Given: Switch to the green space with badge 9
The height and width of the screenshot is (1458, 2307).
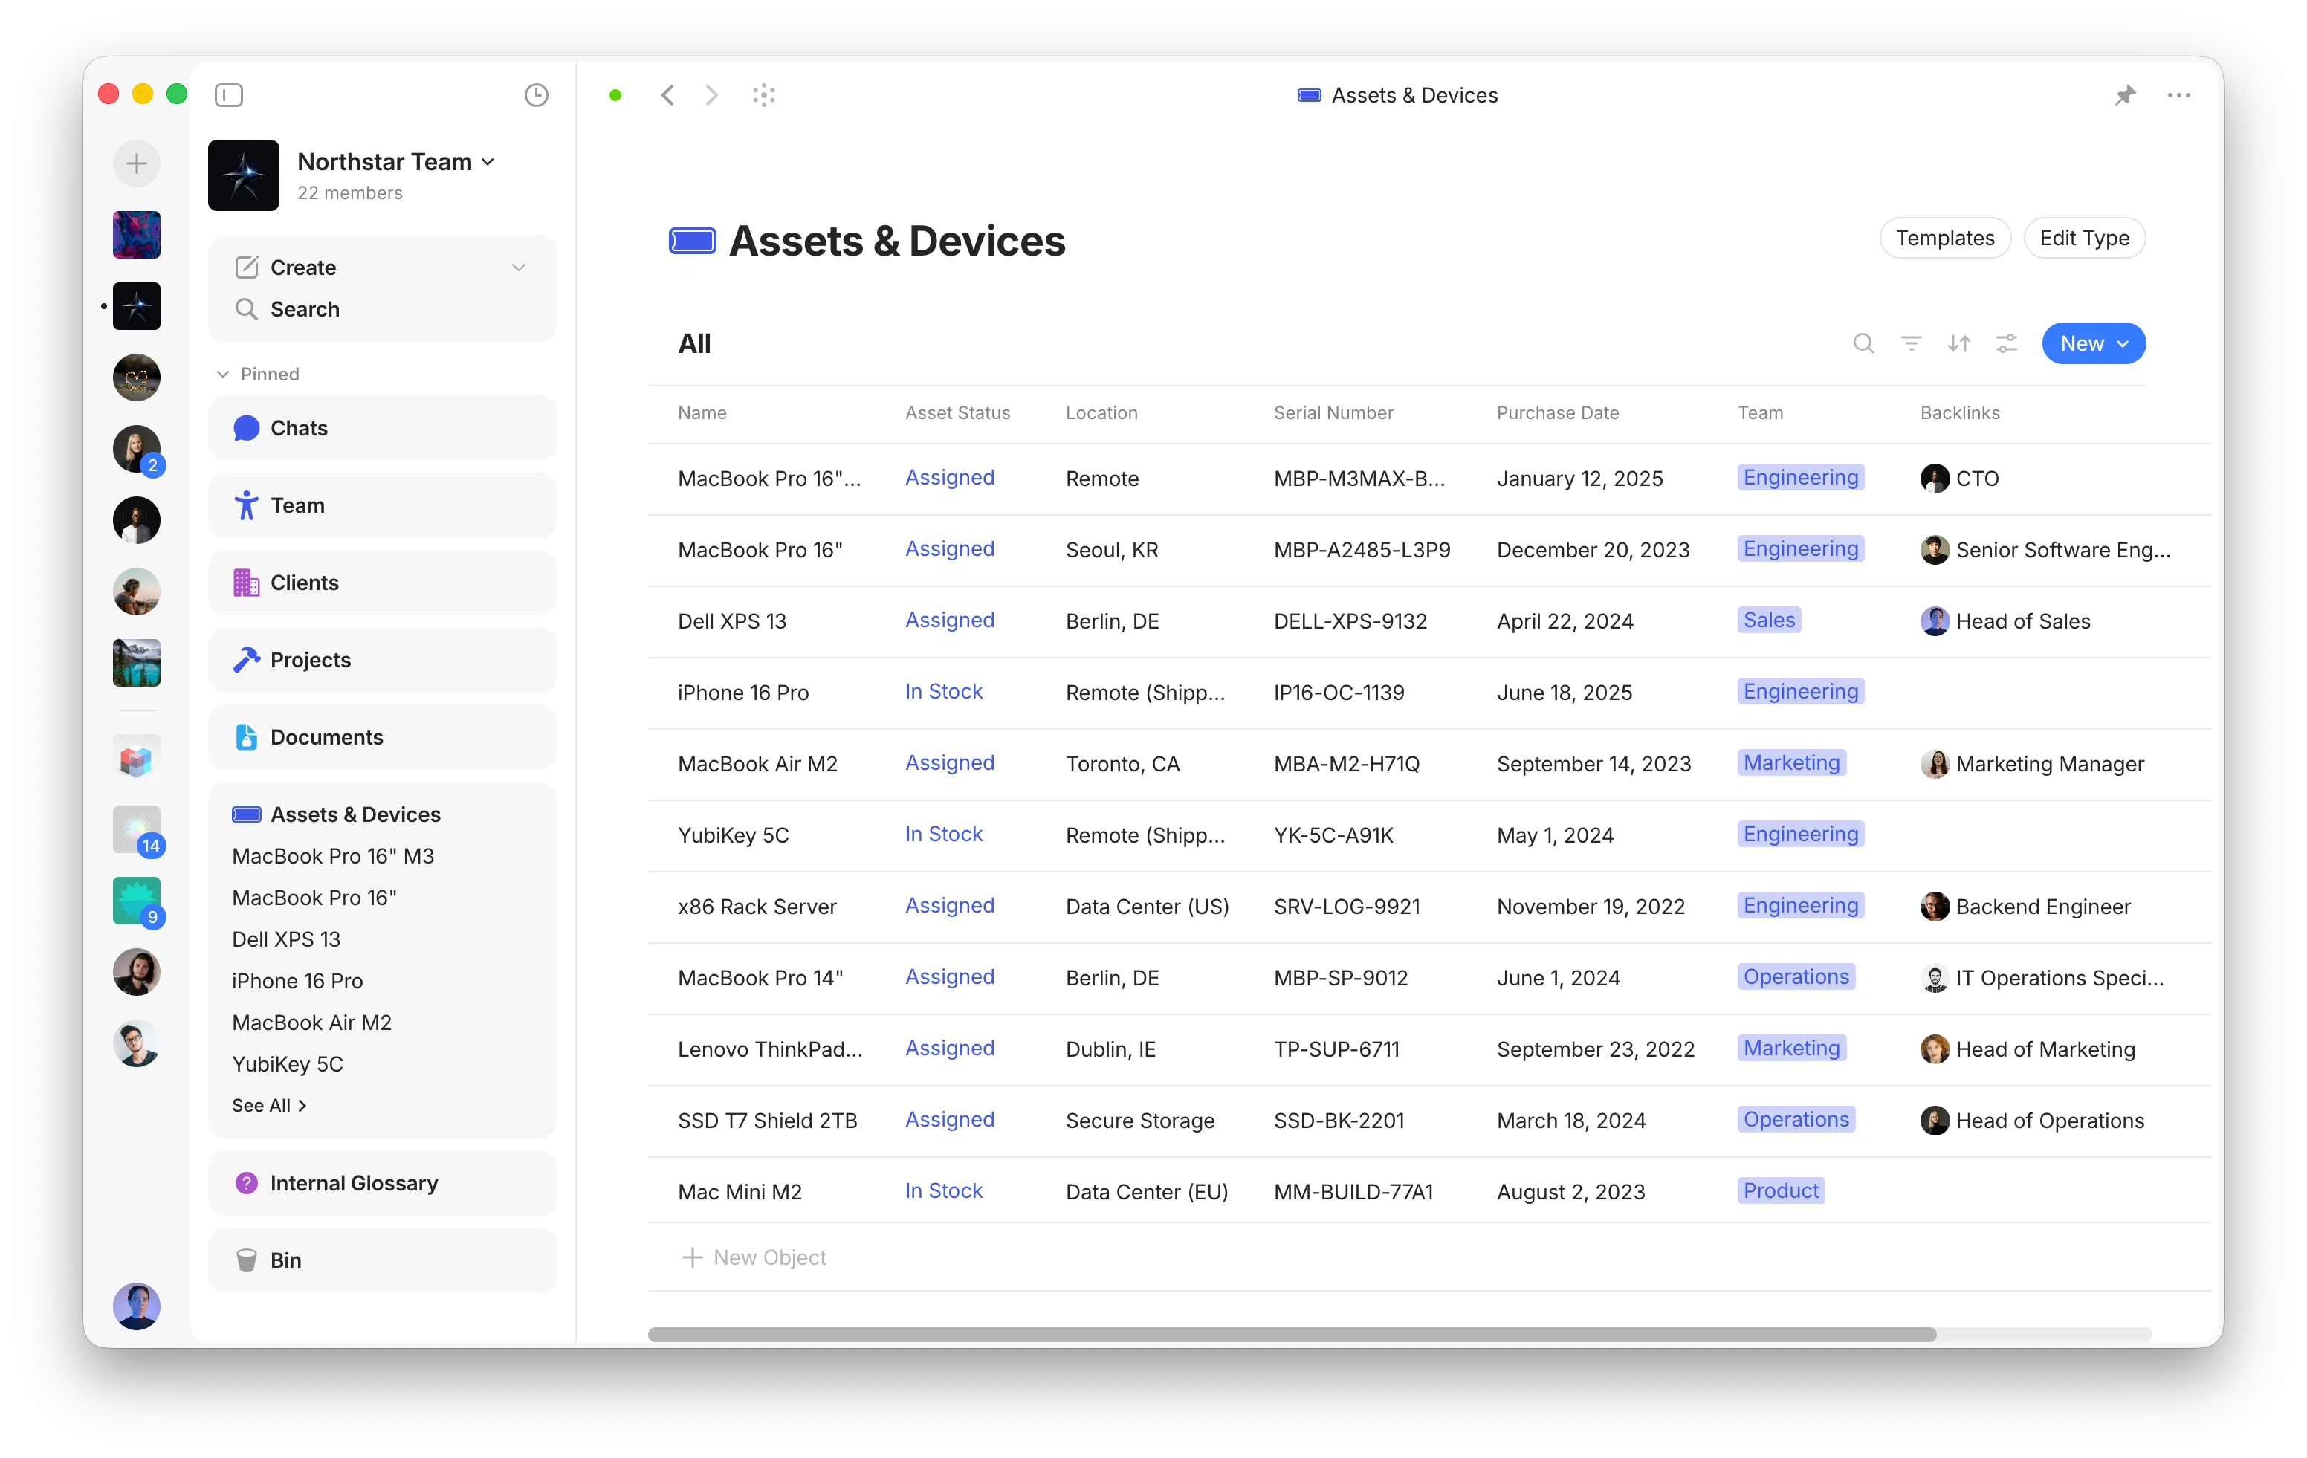Looking at the screenshot, I should (137, 901).
